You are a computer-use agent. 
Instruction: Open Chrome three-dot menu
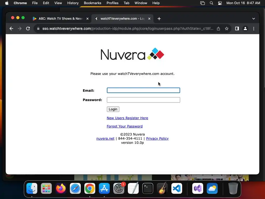254,29
